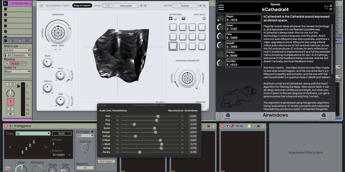Viewport: 345px width, 172px height.
Task: Click the drag to export button
Action: click(82, 5)
